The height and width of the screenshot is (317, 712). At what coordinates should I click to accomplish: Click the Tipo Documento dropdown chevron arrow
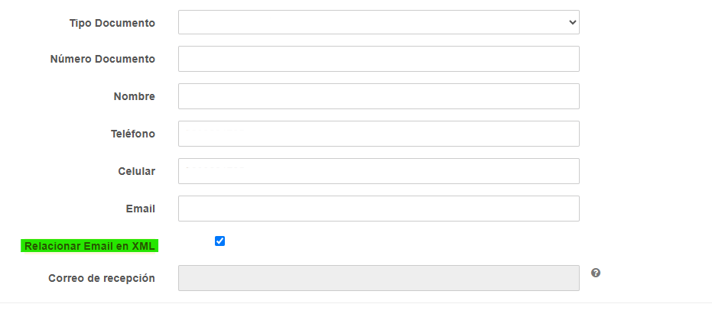point(572,22)
